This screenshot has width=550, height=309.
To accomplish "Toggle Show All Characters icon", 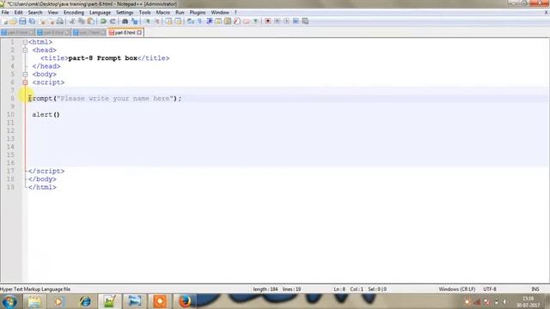I will [x=200, y=21].
